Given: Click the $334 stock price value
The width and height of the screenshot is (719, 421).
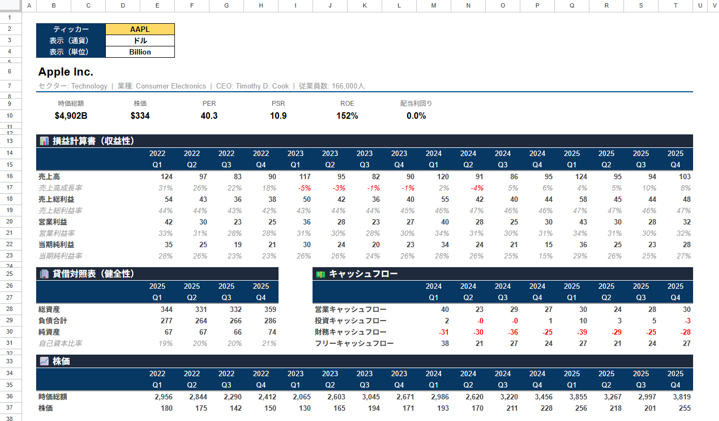Looking at the screenshot, I should [x=140, y=116].
